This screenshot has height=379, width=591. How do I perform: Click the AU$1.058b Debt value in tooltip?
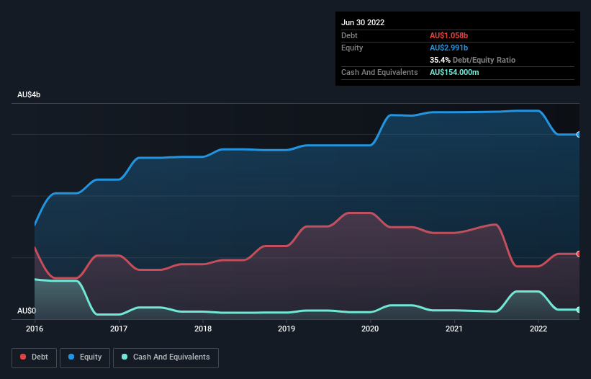click(449, 35)
